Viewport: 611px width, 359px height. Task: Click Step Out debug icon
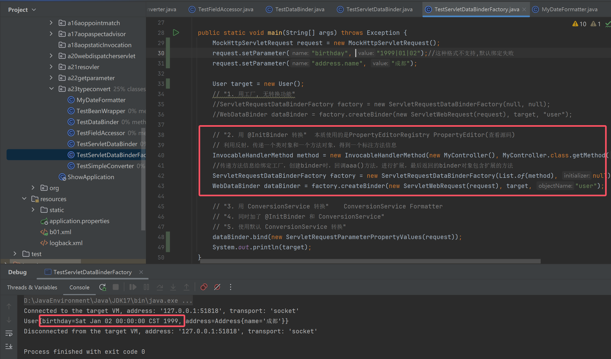pos(187,287)
